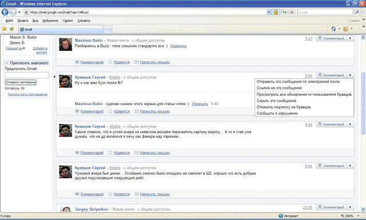Click the security lock icon in address bar
This screenshot has height=220, width=366.
click(276, 12)
